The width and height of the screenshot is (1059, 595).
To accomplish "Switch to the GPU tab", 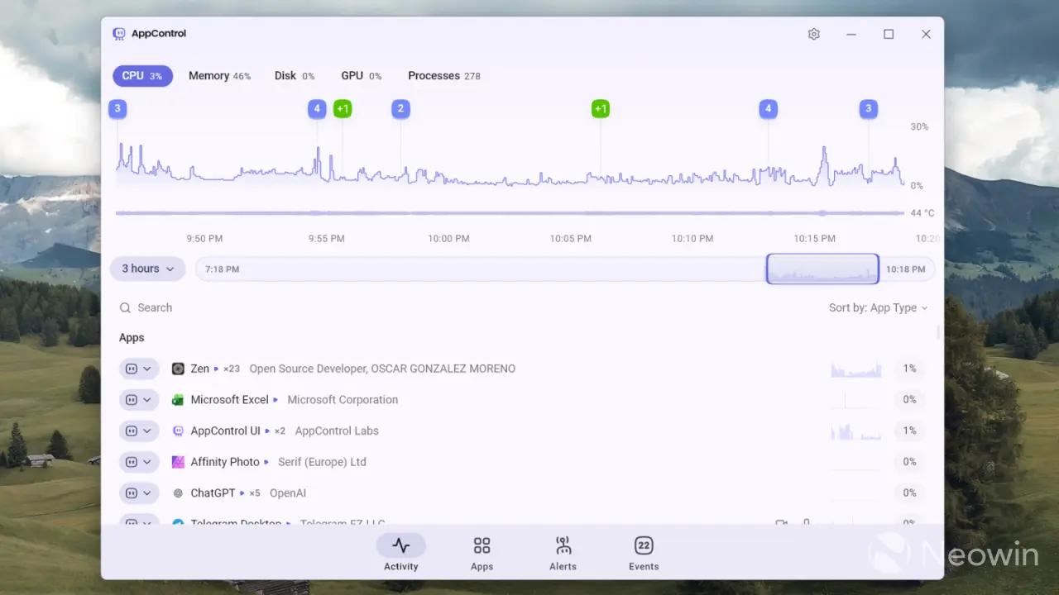I will [351, 75].
